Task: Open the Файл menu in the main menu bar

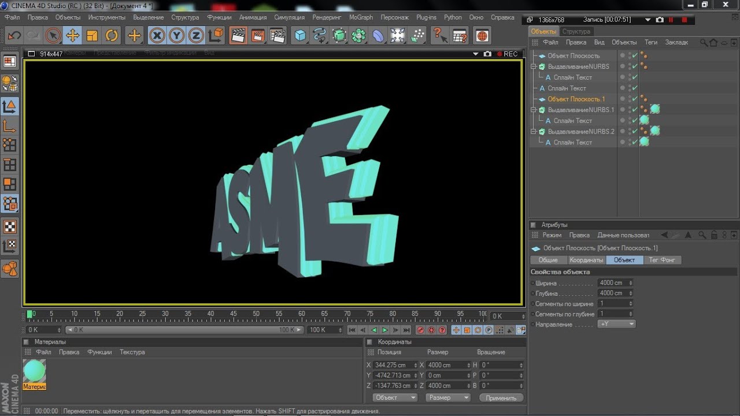Action: point(12,17)
